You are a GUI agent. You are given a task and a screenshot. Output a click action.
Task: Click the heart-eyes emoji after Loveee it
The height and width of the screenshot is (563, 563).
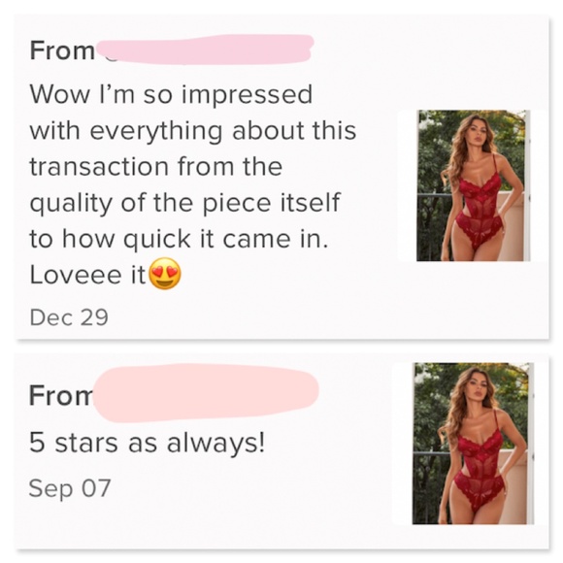[x=165, y=274]
